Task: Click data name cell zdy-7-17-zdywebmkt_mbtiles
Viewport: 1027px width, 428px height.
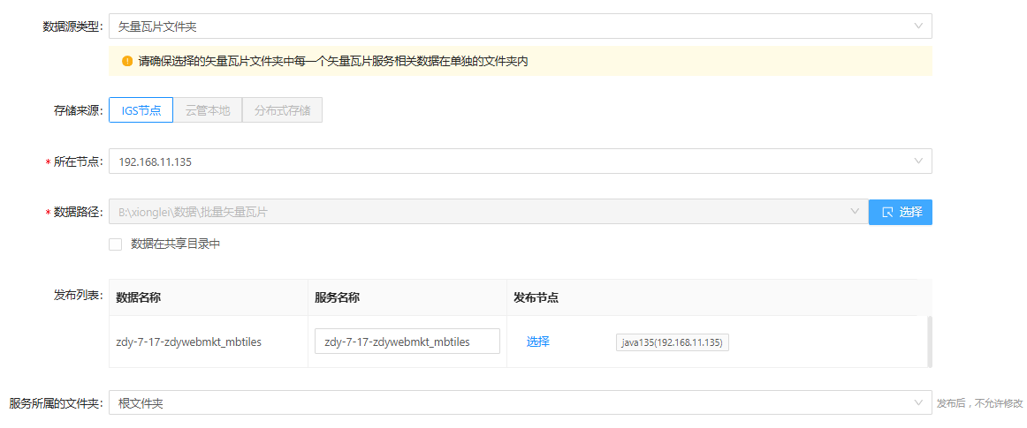Action: [188, 342]
